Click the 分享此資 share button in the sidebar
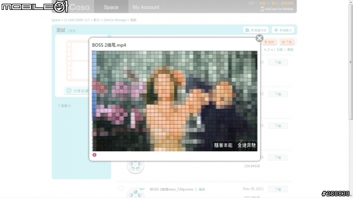Viewport: 353px width, 198px height. point(77,91)
